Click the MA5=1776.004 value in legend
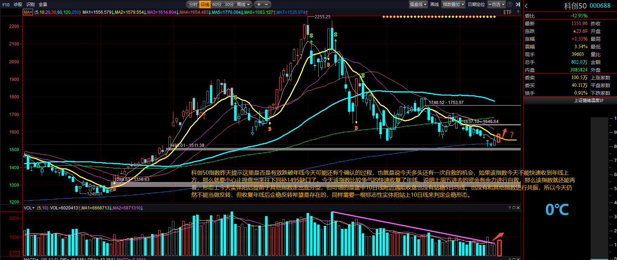Screen dimensions: 617x260 pyautogui.click(x=226, y=12)
